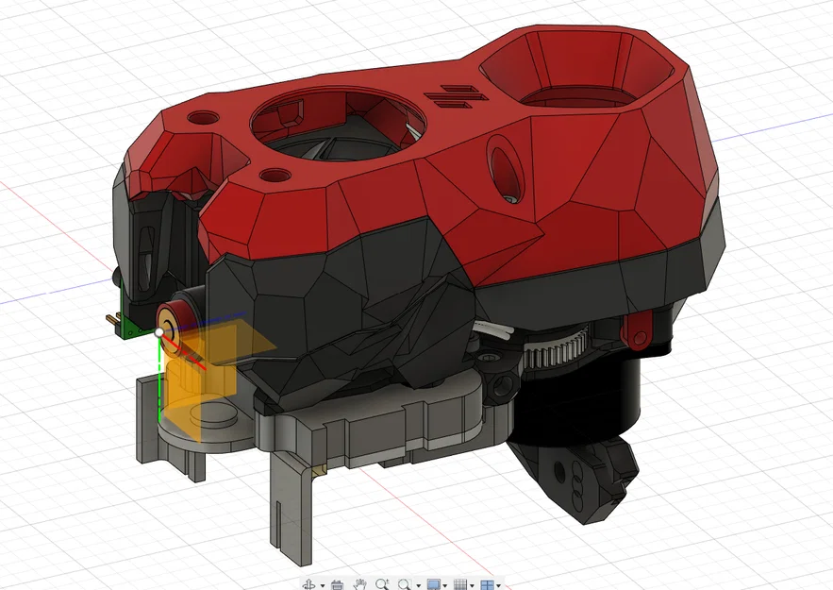Open Display Settings monitor icon
Screen dimensions: 833x590
point(434,584)
